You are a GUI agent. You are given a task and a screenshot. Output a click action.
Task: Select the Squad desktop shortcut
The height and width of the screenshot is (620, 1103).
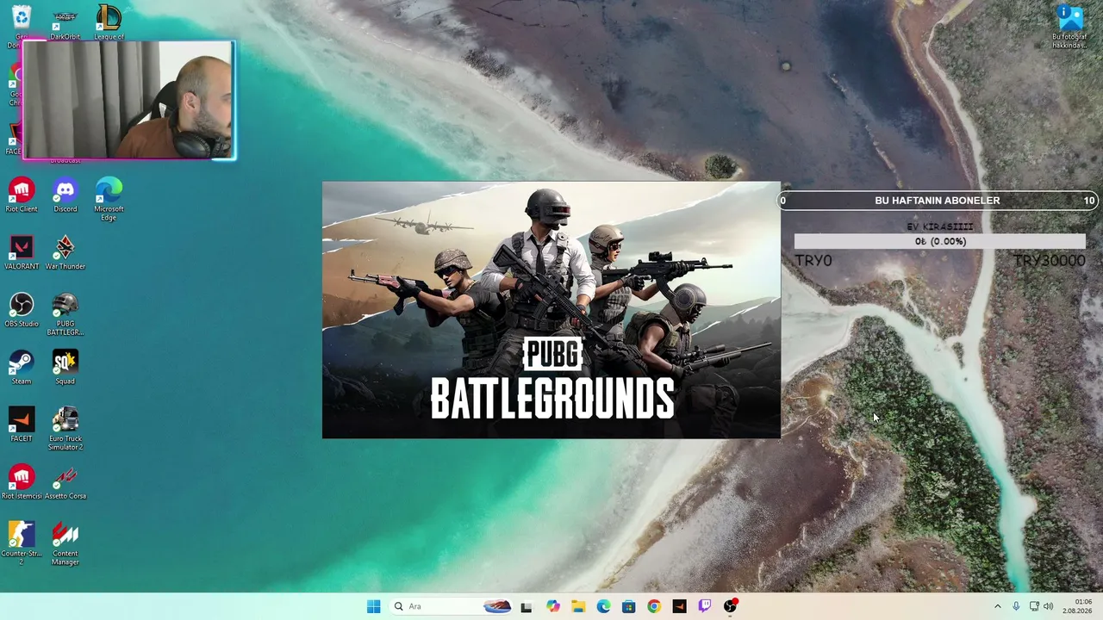65,368
